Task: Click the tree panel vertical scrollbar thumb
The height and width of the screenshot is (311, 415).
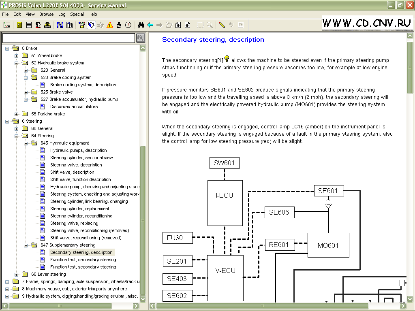Action: (143, 220)
